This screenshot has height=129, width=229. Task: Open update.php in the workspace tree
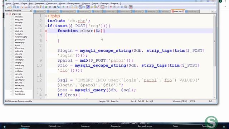point(20,80)
